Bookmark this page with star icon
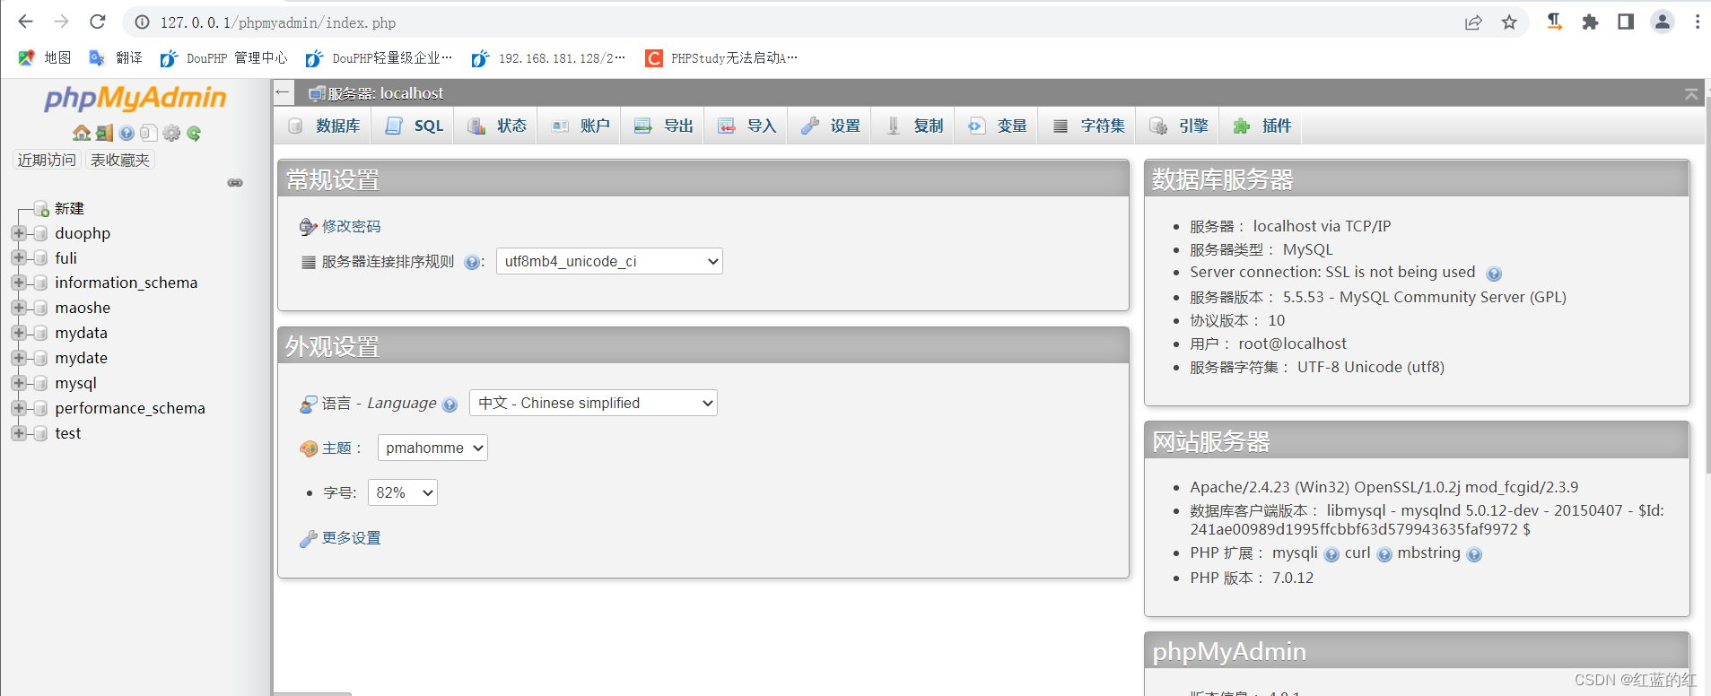This screenshot has height=696, width=1711. point(1509,22)
